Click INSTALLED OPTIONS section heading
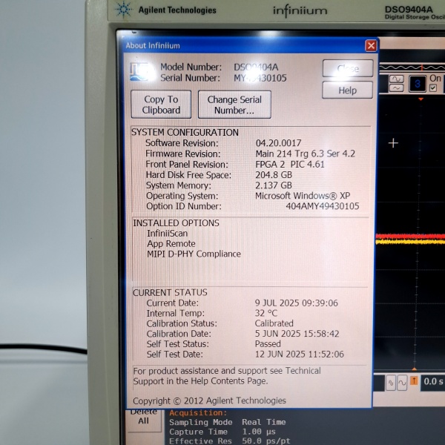This screenshot has width=445, height=445. point(176,222)
